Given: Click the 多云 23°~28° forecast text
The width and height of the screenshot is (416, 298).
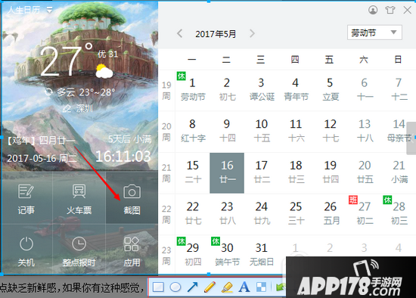Looking at the screenshot, I should pyautogui.click(x=85, y=92).
